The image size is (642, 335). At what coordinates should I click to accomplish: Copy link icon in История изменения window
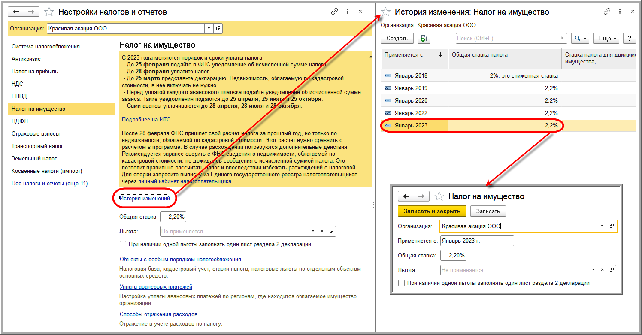tap(607, 12)
